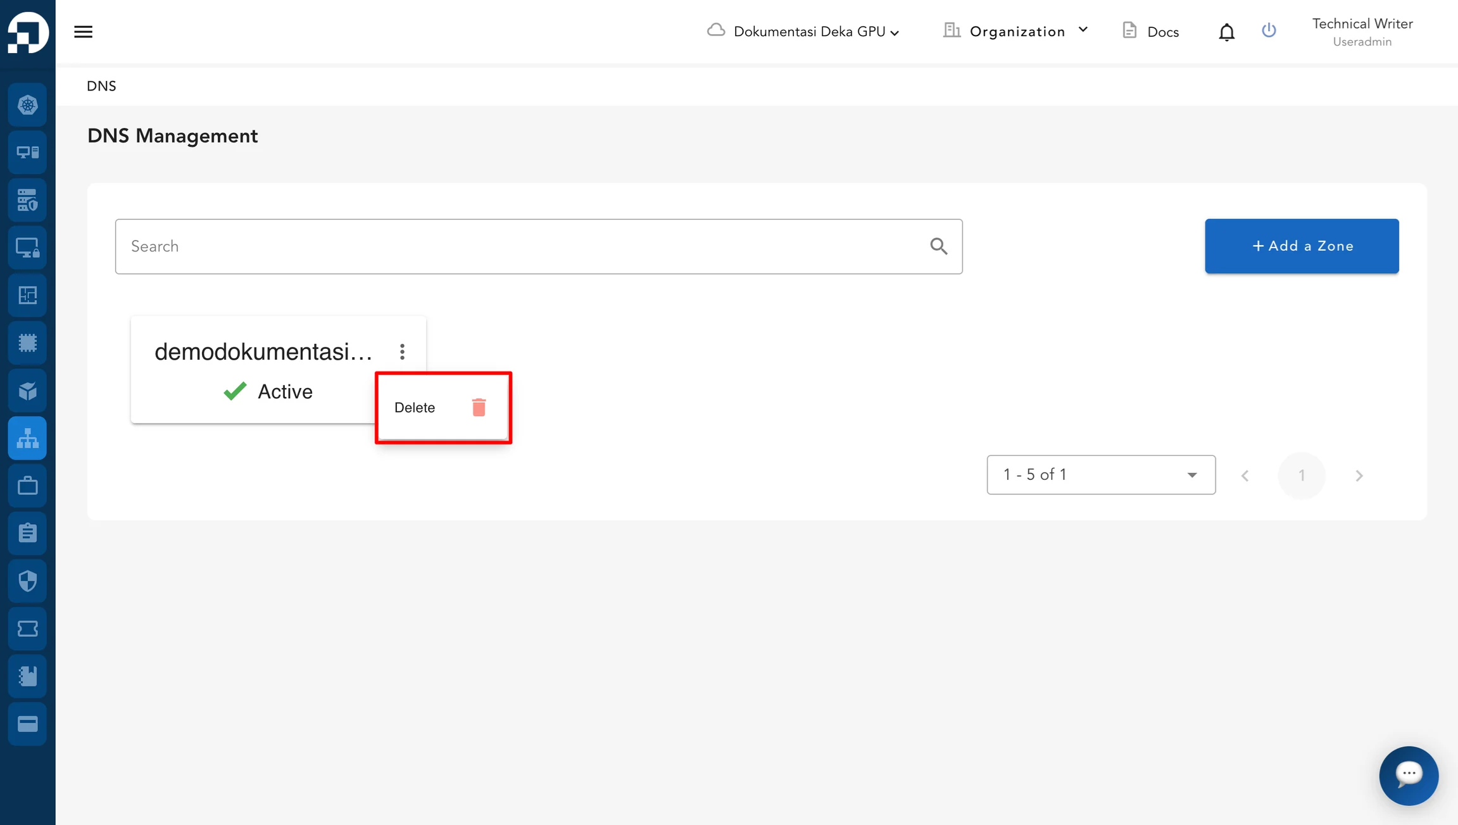Open the Docs link
This screenshot has height=825, width=1458.
pos(1150,32)
